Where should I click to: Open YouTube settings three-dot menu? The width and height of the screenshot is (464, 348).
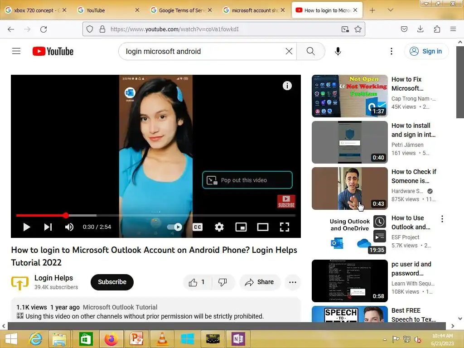(x=391, y=51)
